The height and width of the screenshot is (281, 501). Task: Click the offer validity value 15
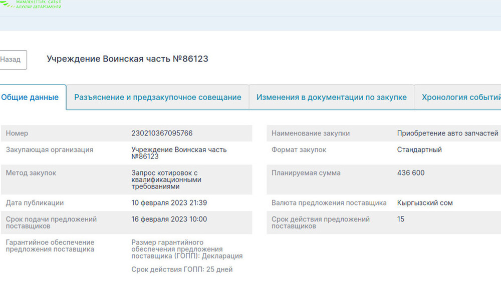(400, 219)
